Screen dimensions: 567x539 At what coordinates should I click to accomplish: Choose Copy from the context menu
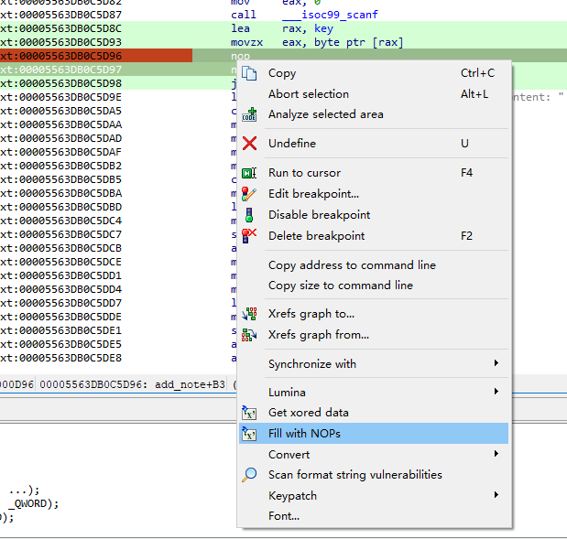tap(374, 73)
